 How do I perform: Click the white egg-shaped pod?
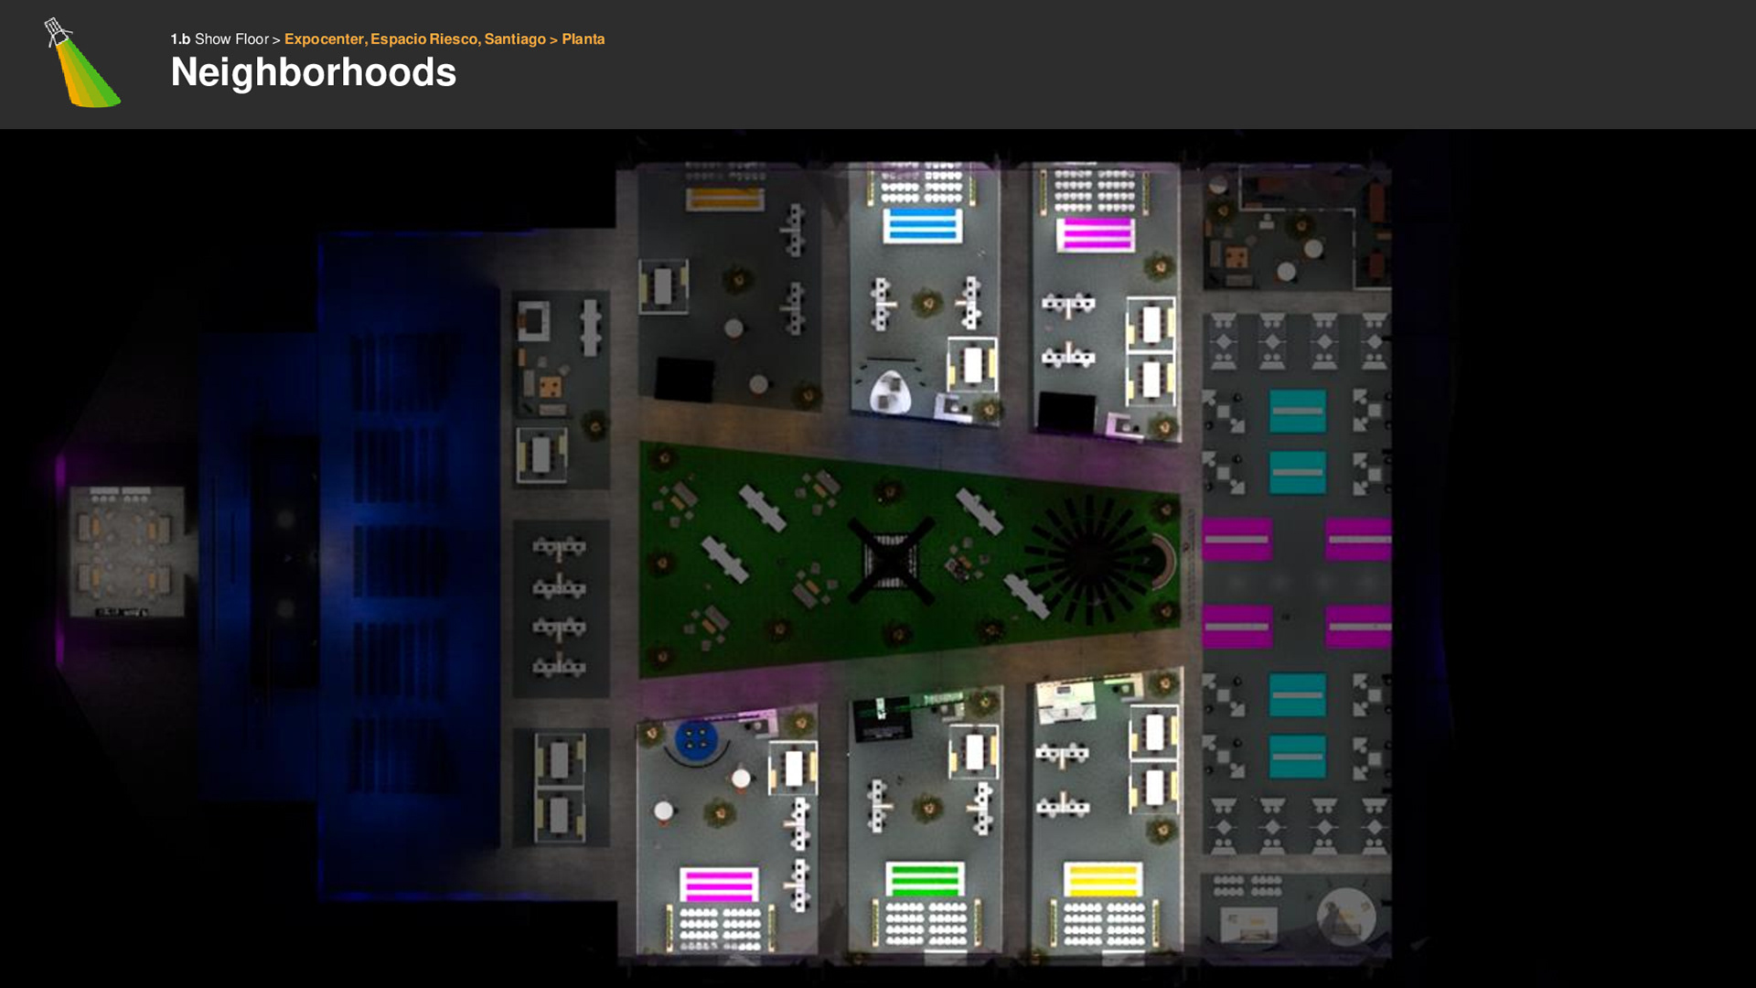[x=890, y=392]
